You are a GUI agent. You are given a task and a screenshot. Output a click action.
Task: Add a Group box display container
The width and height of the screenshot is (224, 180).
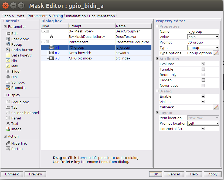pyautogui.click(x=17, y=102)
